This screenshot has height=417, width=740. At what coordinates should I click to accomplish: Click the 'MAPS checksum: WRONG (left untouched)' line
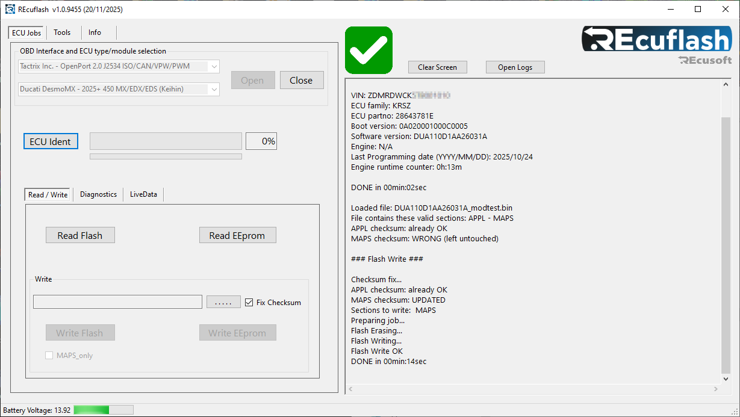424,238
